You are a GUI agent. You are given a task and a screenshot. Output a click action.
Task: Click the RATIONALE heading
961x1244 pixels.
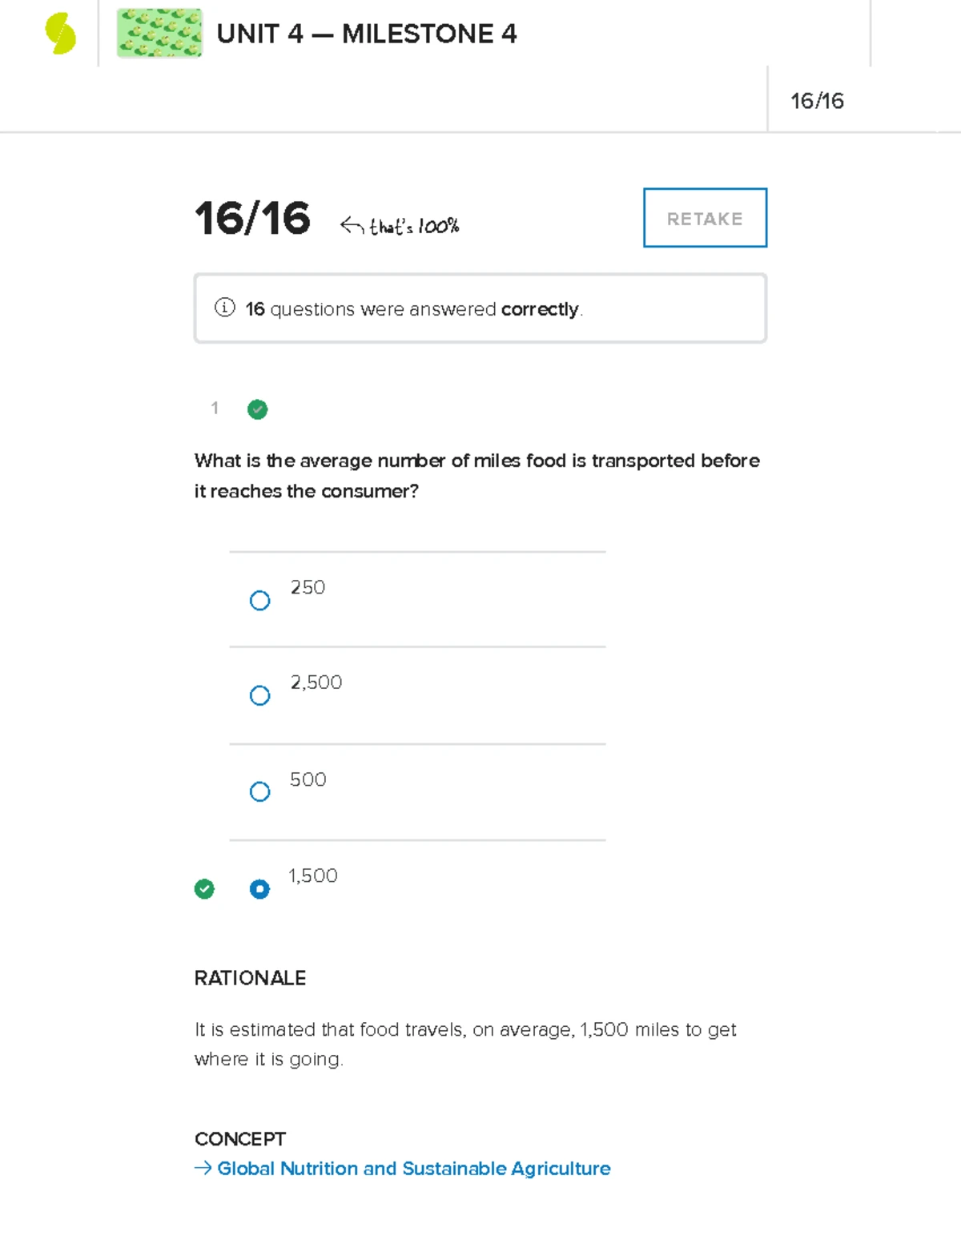click(250, 978)
